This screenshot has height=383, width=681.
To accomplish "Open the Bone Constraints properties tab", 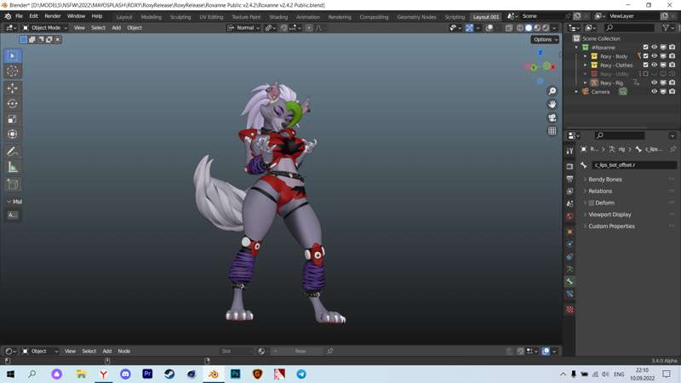I will 569,294.
